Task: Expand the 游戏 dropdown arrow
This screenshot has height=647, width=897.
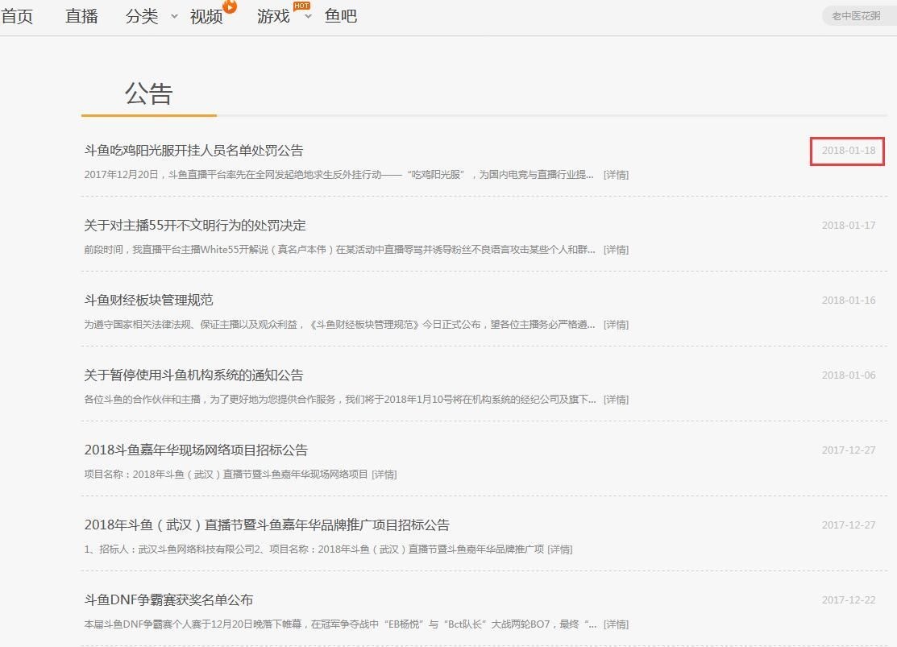Action: [x=308, y=17]
